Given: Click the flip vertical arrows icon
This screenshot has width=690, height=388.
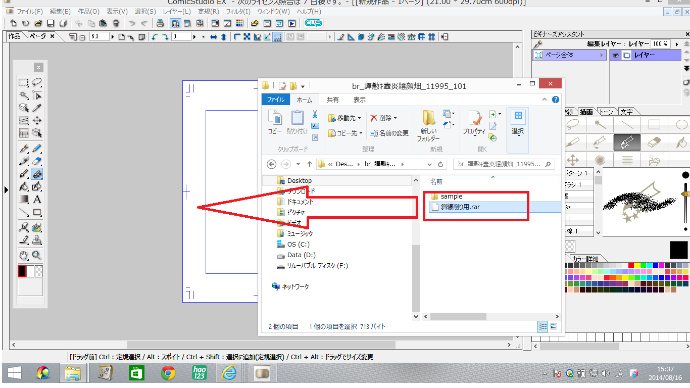Looking at the screenshot, I should [224, 37].
